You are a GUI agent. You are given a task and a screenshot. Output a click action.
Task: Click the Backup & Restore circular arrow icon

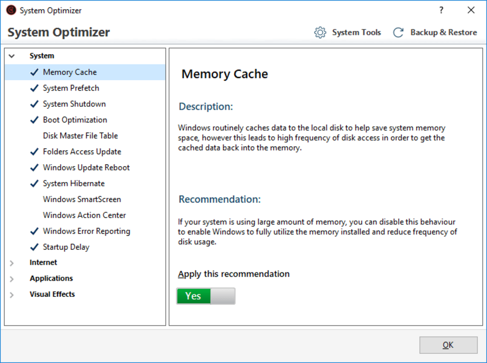[x=398, y=33]
